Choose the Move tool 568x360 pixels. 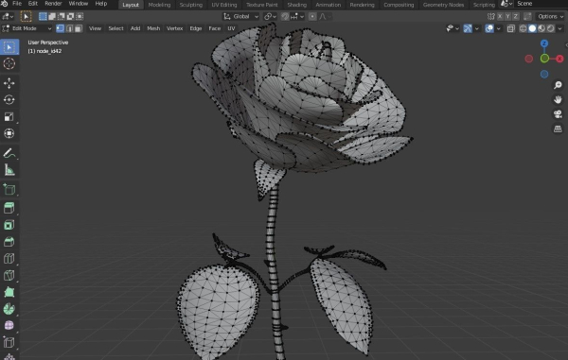(x=9, y=83)
